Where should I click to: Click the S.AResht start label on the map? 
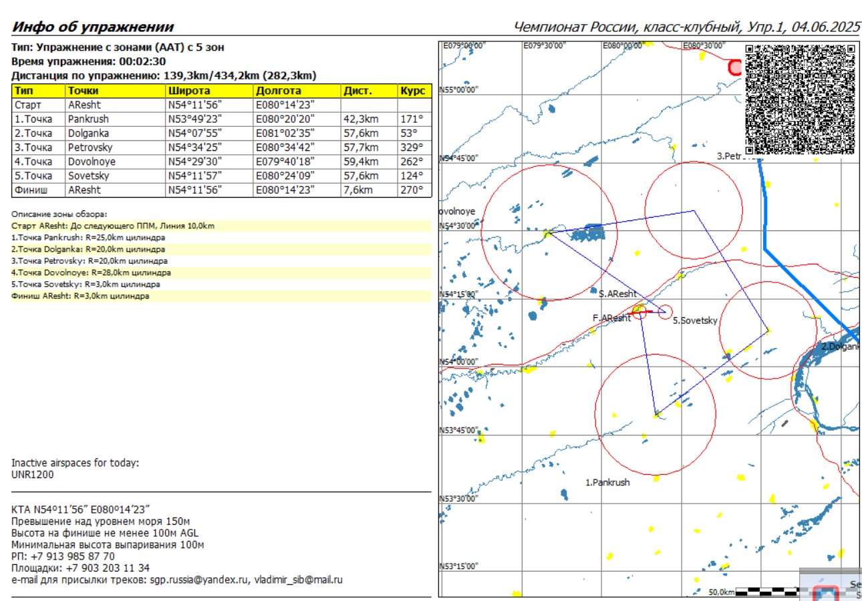pyautogui.click(x=617, y=293)
